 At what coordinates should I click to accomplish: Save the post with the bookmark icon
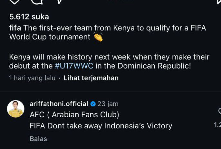[x=217, y=2]
